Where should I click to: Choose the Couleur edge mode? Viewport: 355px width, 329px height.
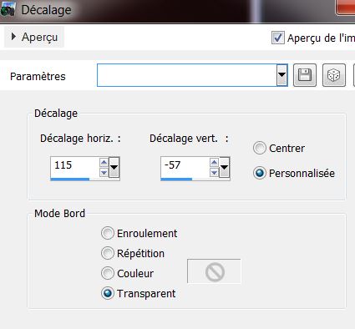[x=108, y=273]
